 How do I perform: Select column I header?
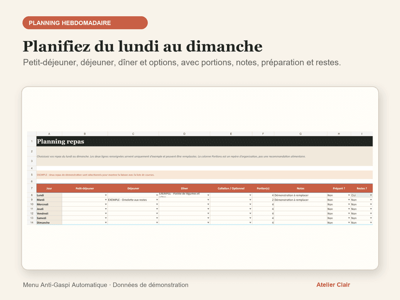click(362, 134)
